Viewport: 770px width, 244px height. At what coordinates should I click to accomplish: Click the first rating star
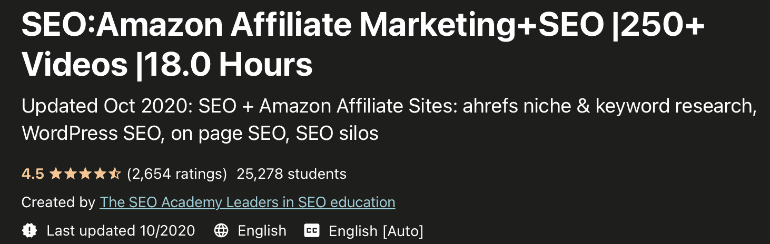pos(55,174)
